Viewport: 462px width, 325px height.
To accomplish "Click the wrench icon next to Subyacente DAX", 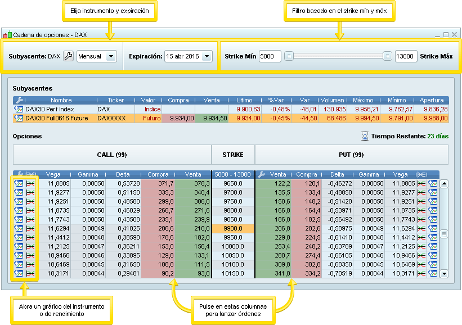I will point(68,56).
